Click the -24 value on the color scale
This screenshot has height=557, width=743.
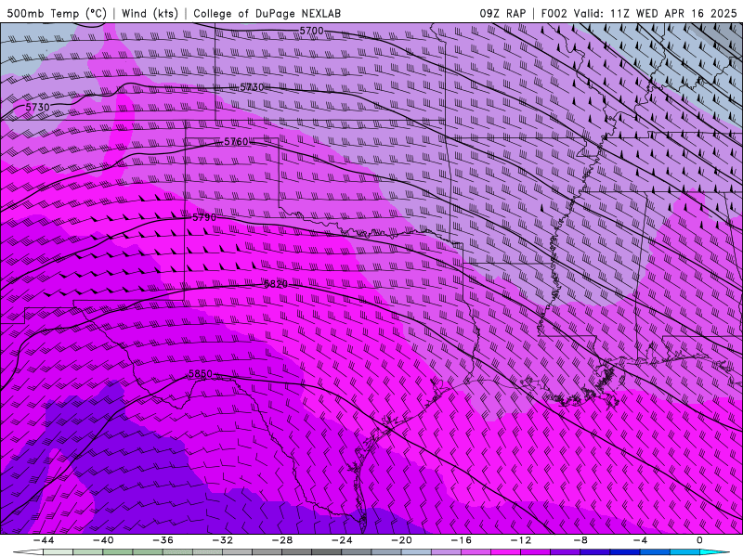point(342,540)
